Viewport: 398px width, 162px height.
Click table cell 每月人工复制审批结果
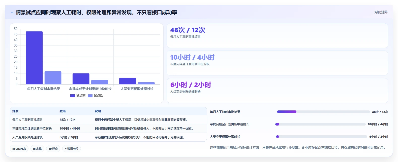pos(27,120)
